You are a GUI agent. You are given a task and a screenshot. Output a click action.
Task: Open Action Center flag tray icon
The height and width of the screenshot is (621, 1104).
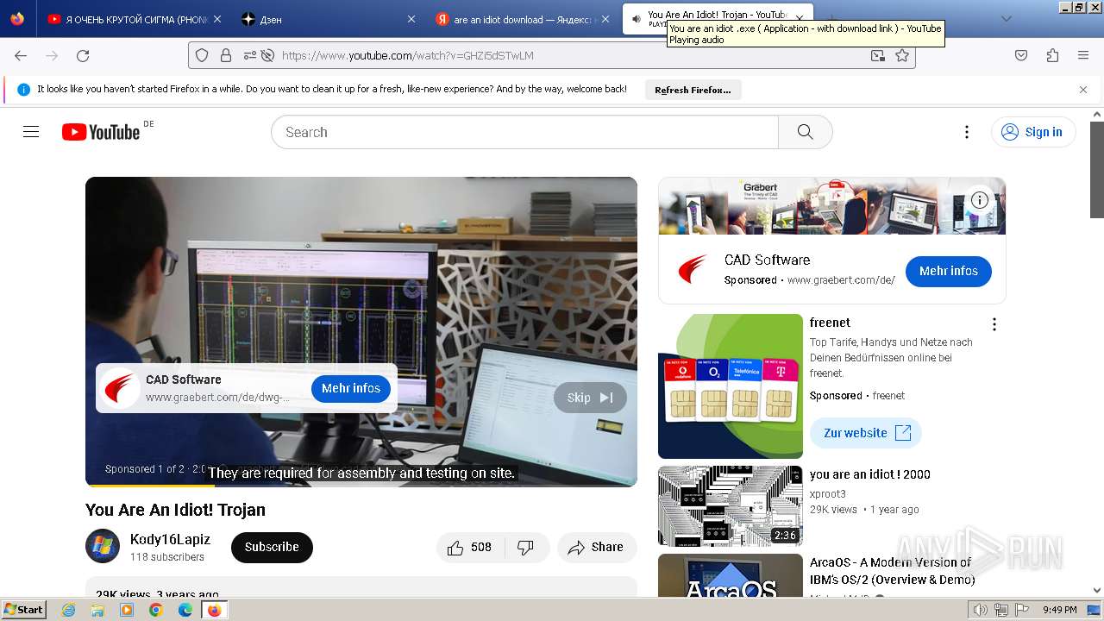coord(1020,610)
